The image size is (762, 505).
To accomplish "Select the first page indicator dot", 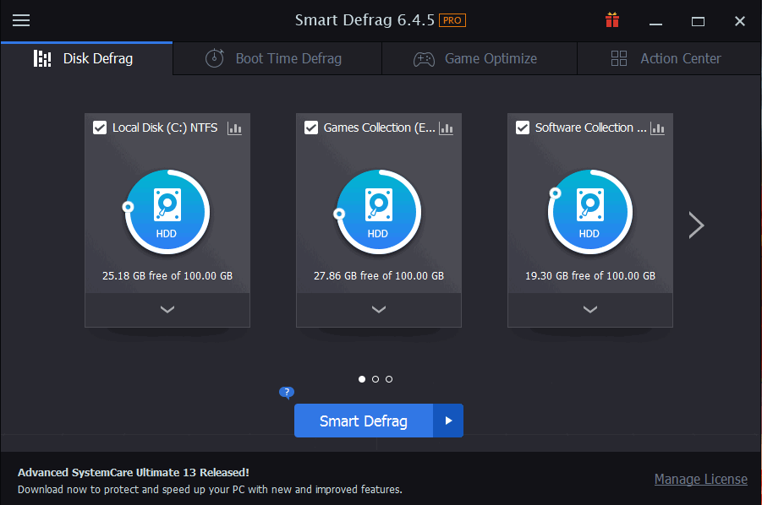I will (362, 379).
